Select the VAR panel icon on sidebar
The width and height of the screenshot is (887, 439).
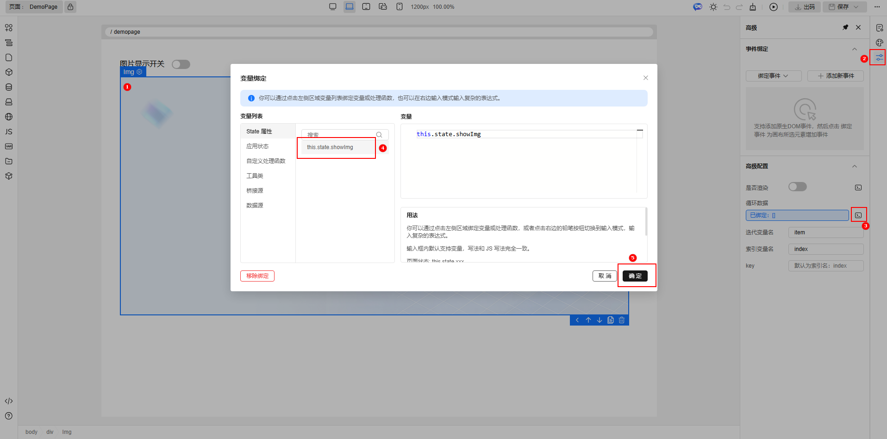point(8,146)
